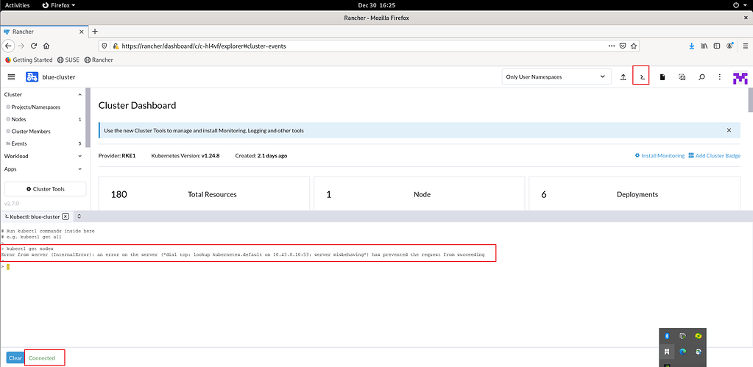Expand the Workload sidebar section
753x367 pixels.
79,156
